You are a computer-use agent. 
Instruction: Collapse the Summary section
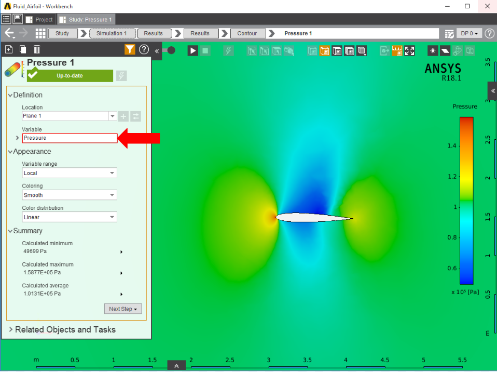(x=10, y=231)
